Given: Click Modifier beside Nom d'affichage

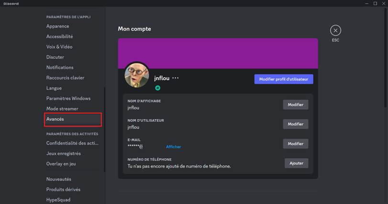Looking at the screenshot, I should coord(295,105).
